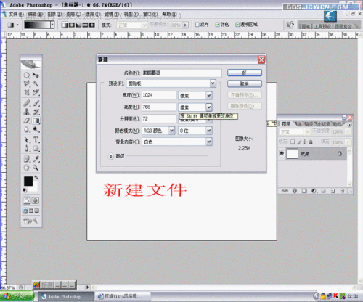Click the Cancel (取消) button
The height and width of the screenshot is (302, 363).
pos(245,83)
